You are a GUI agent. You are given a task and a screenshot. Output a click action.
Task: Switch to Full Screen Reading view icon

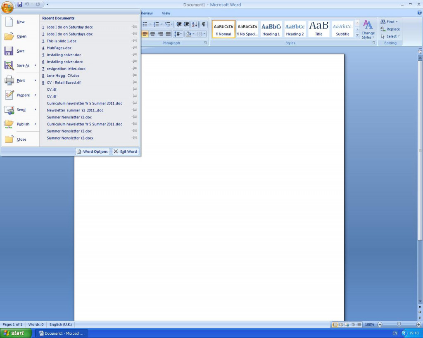(341, 324)
